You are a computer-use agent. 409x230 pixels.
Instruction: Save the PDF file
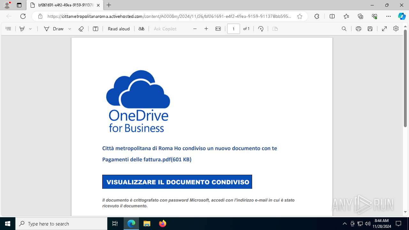[370, 29]
